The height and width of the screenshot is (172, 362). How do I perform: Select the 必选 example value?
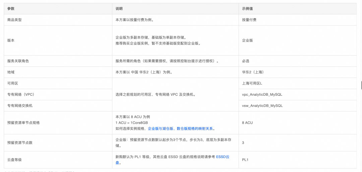pos(298,61)
